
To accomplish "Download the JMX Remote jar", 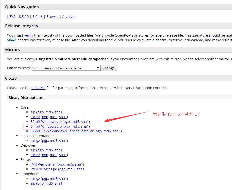I will click(43, 164).
